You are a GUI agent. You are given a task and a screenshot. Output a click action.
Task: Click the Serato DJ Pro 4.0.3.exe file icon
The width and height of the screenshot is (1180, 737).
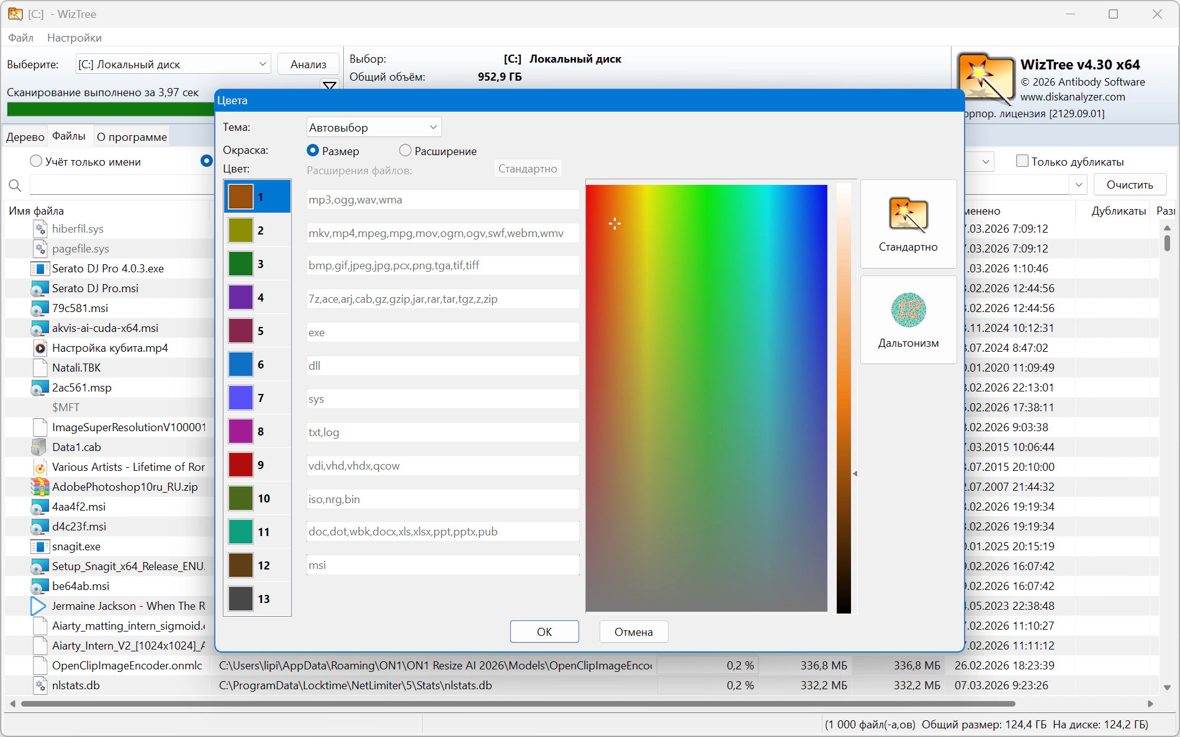(x=40, y=269)
